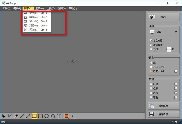Choose 程序(A) Ctrl+2 from capture menu
Screen dimensions: 182x124
coord(37,17)
